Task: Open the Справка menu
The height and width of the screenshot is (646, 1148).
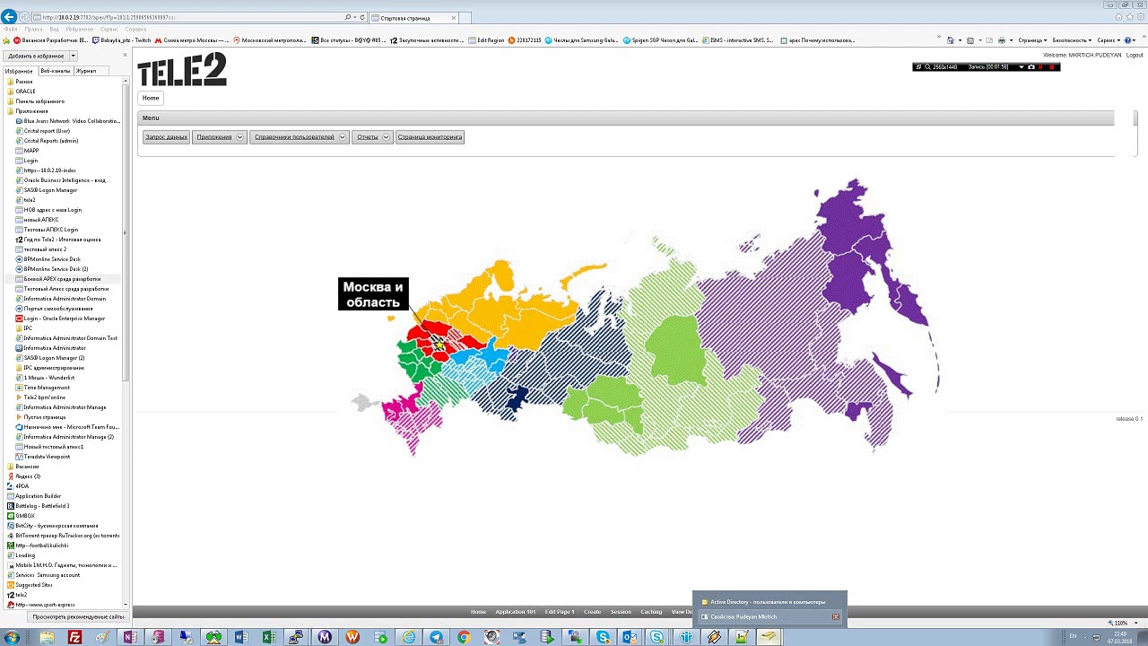Action: (x=135, y=29)
